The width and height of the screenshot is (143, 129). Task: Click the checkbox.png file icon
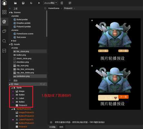[15, 62]
